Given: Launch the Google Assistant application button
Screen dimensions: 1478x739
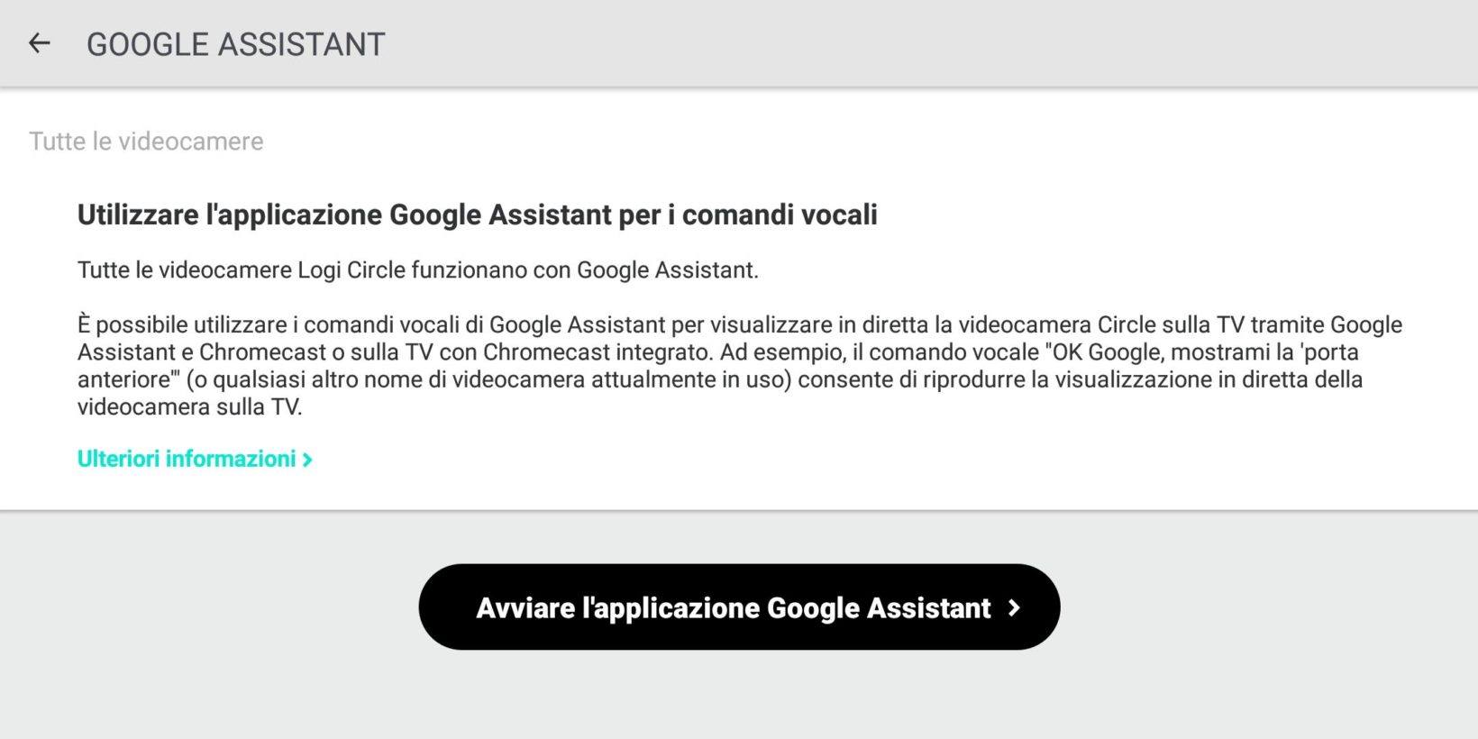Looking at the screenshot, I should point(739,607).
